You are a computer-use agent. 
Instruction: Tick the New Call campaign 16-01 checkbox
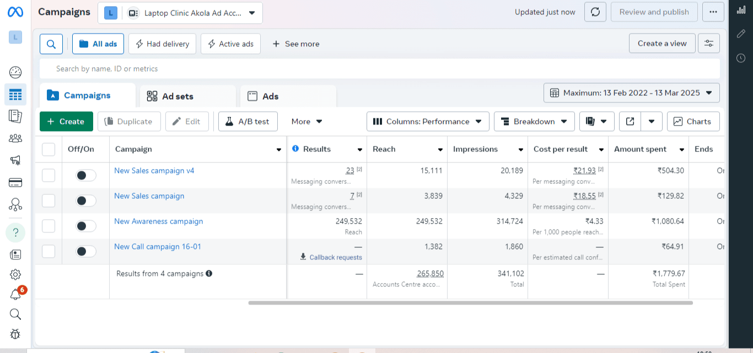[49, 251]
